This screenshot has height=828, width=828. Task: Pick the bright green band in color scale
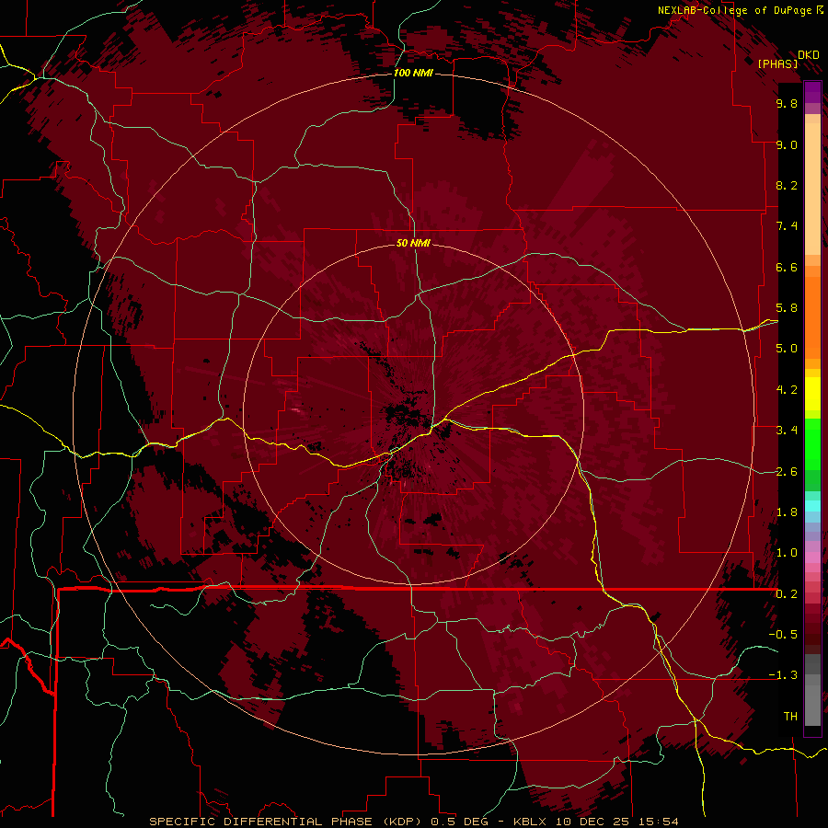(x=812, y=443)
